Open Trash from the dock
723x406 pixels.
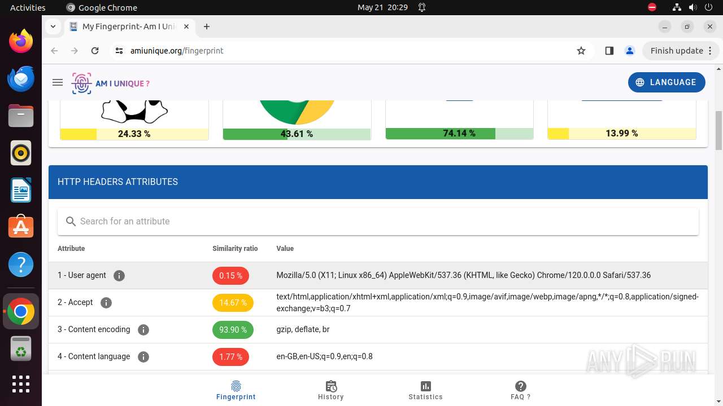click(x=21, y=349)
